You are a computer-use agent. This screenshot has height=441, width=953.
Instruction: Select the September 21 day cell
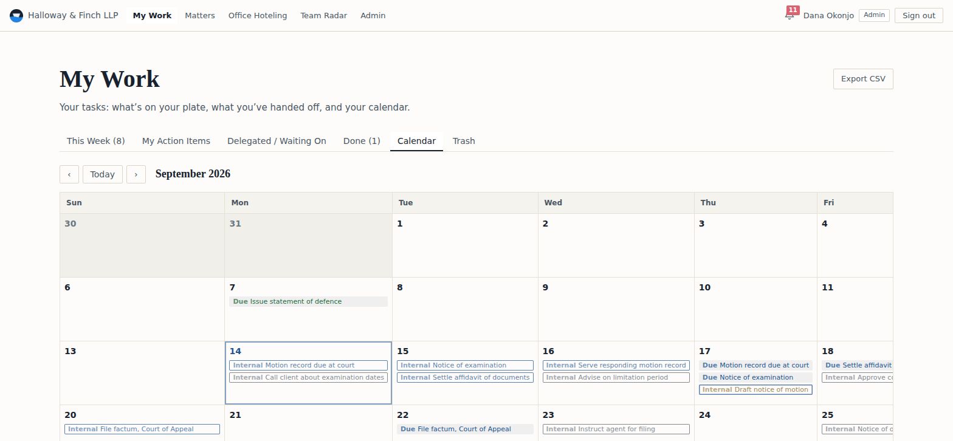tap(308, 423)
